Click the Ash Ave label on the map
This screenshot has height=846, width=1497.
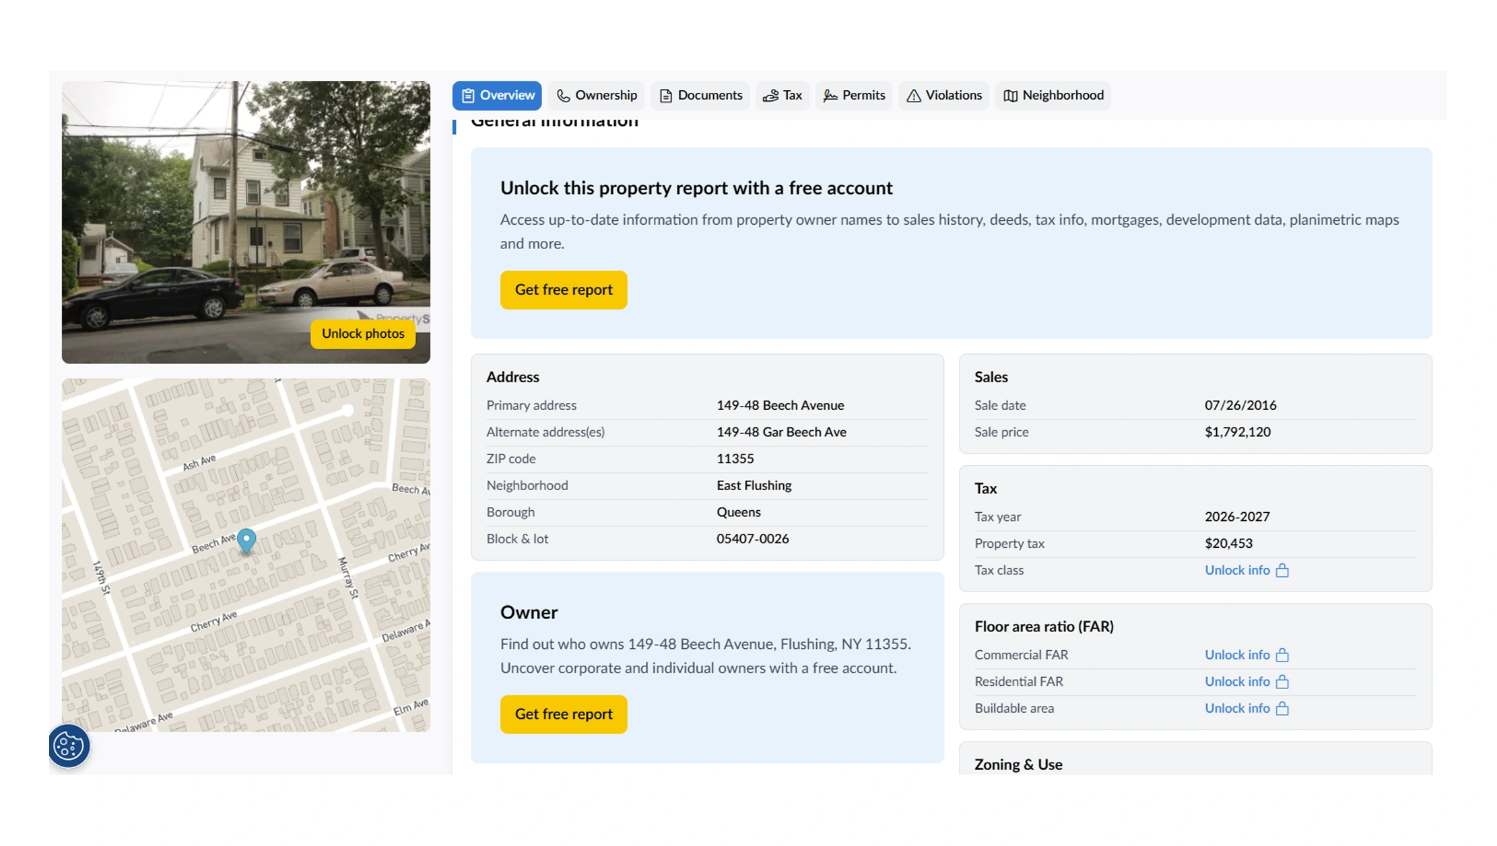point(199,462)
